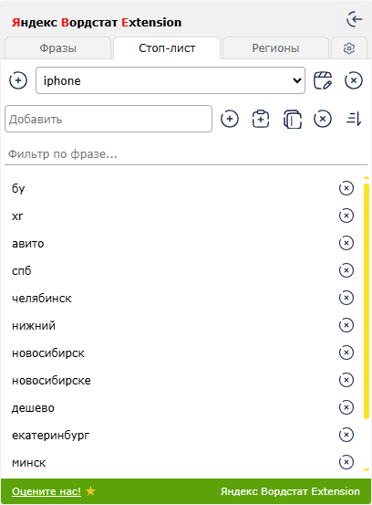Remove челябинск from the stop-list
Viewport: 372px width, 505px height.
click(x=346, y=298)
